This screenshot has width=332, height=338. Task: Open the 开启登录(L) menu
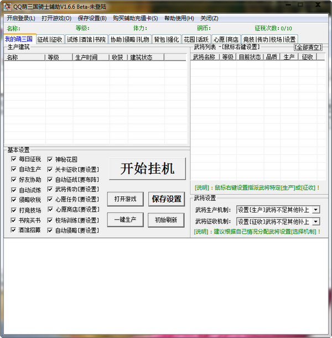point(20,18)
